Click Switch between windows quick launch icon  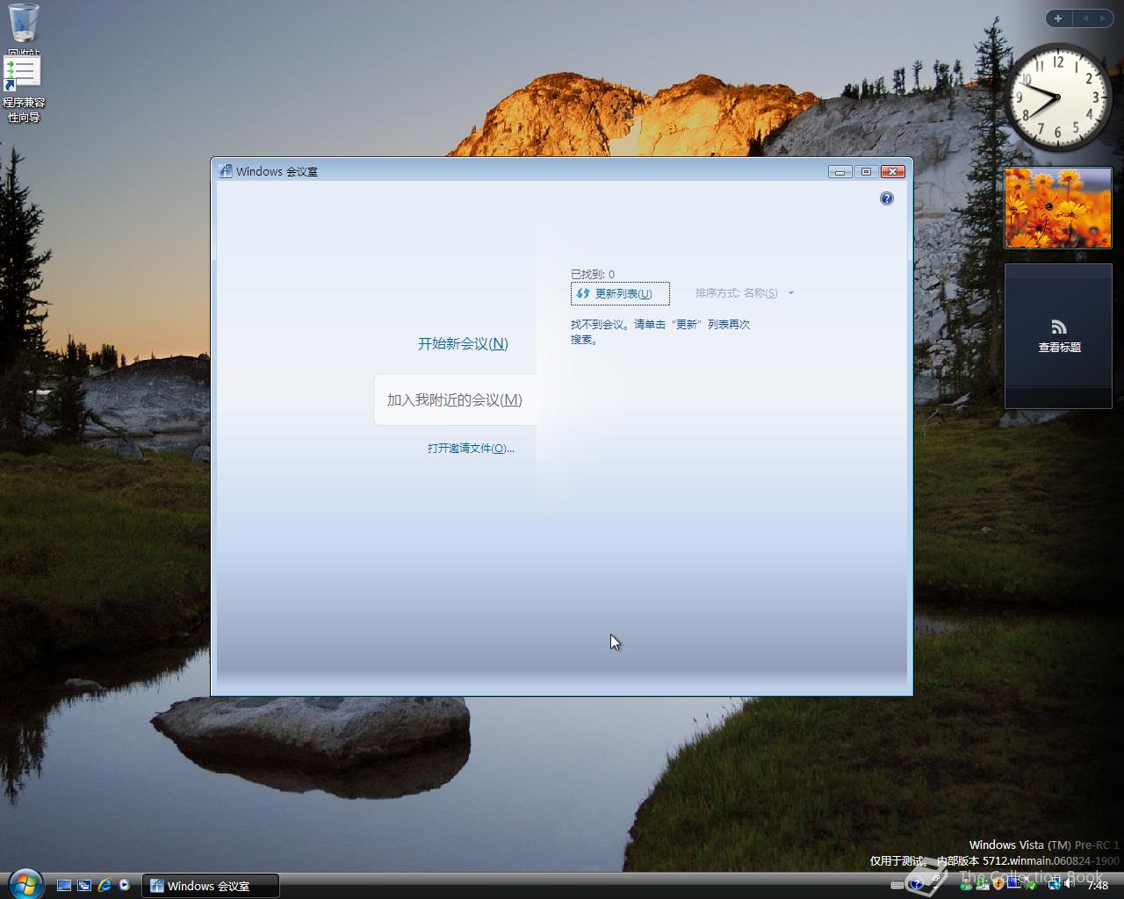(x=84, y=886)
